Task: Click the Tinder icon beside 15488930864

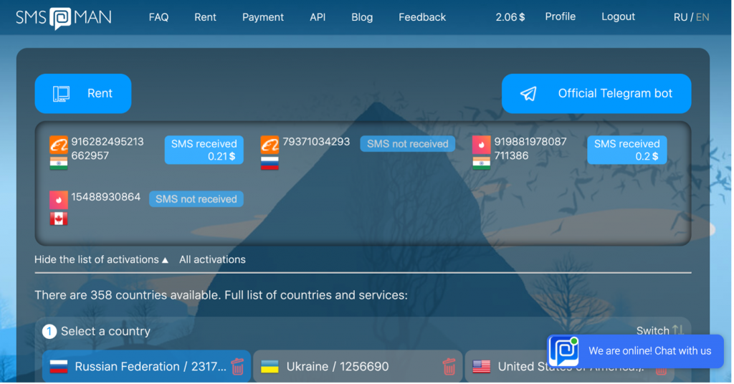Action: pos(58,200)
